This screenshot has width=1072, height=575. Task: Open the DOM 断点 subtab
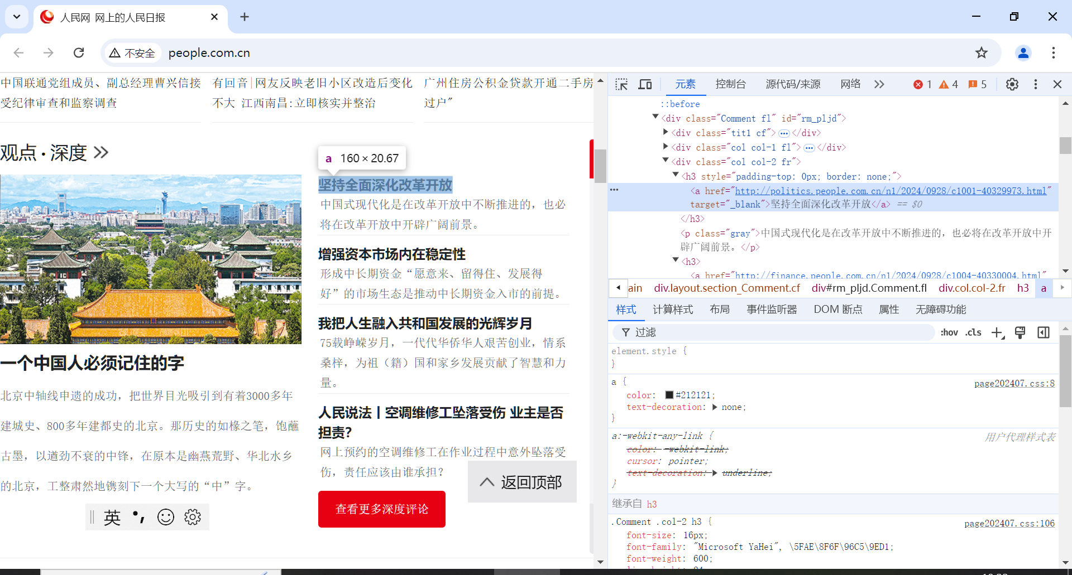[x=837, y=310]
